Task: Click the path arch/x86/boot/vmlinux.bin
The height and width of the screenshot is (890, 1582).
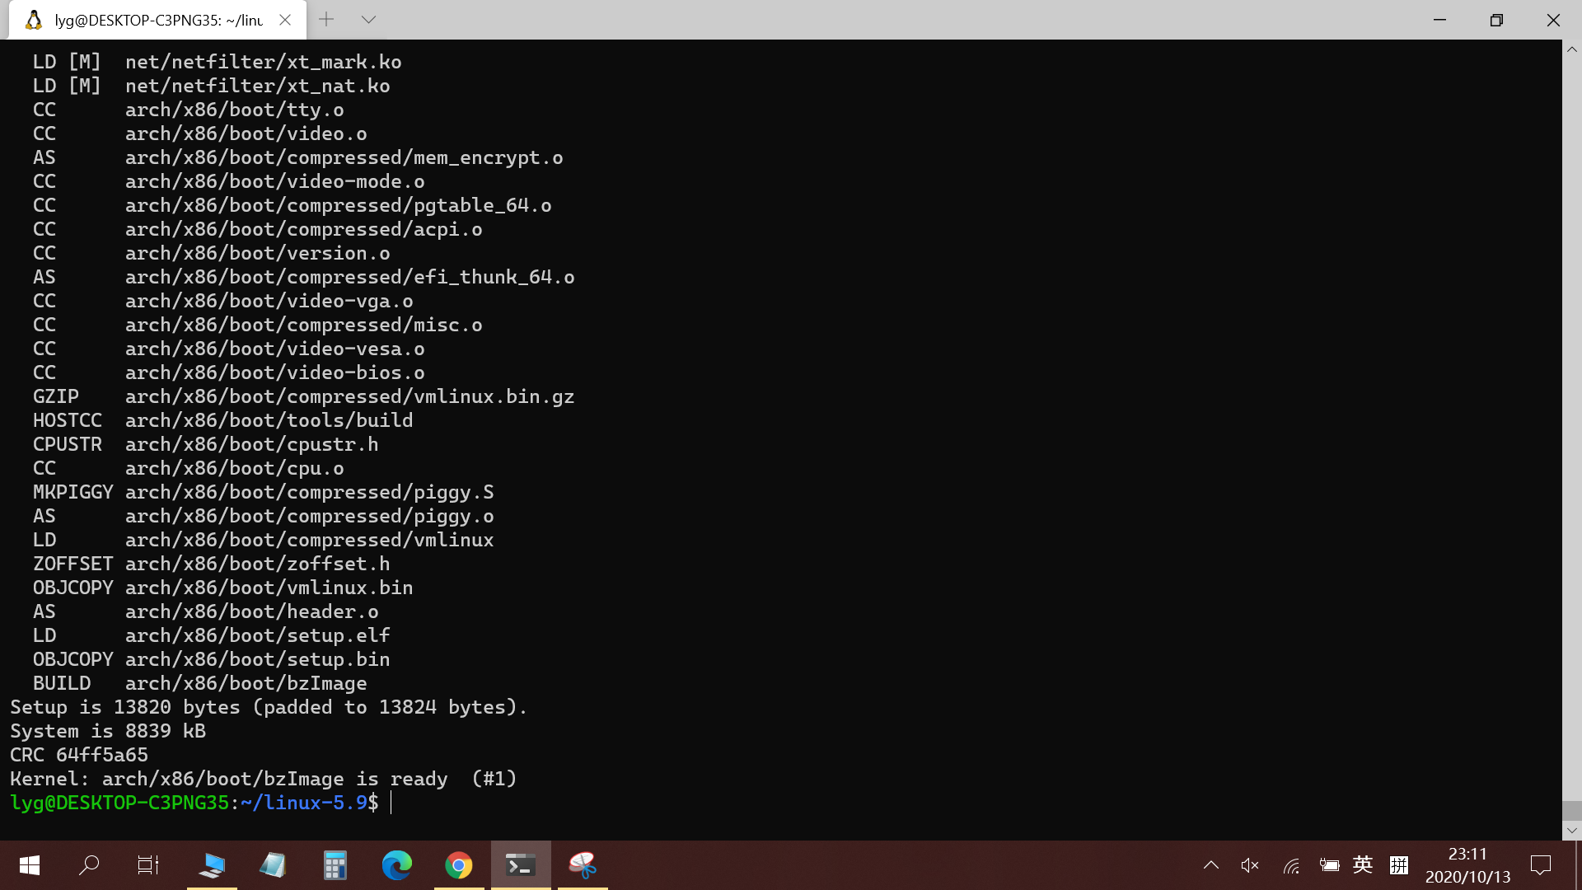Action: coord(269,588)
